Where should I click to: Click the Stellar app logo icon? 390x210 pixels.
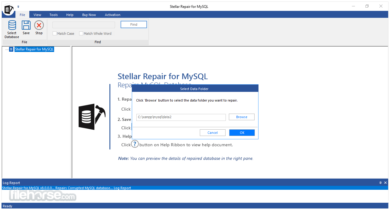tap(8, 10)
